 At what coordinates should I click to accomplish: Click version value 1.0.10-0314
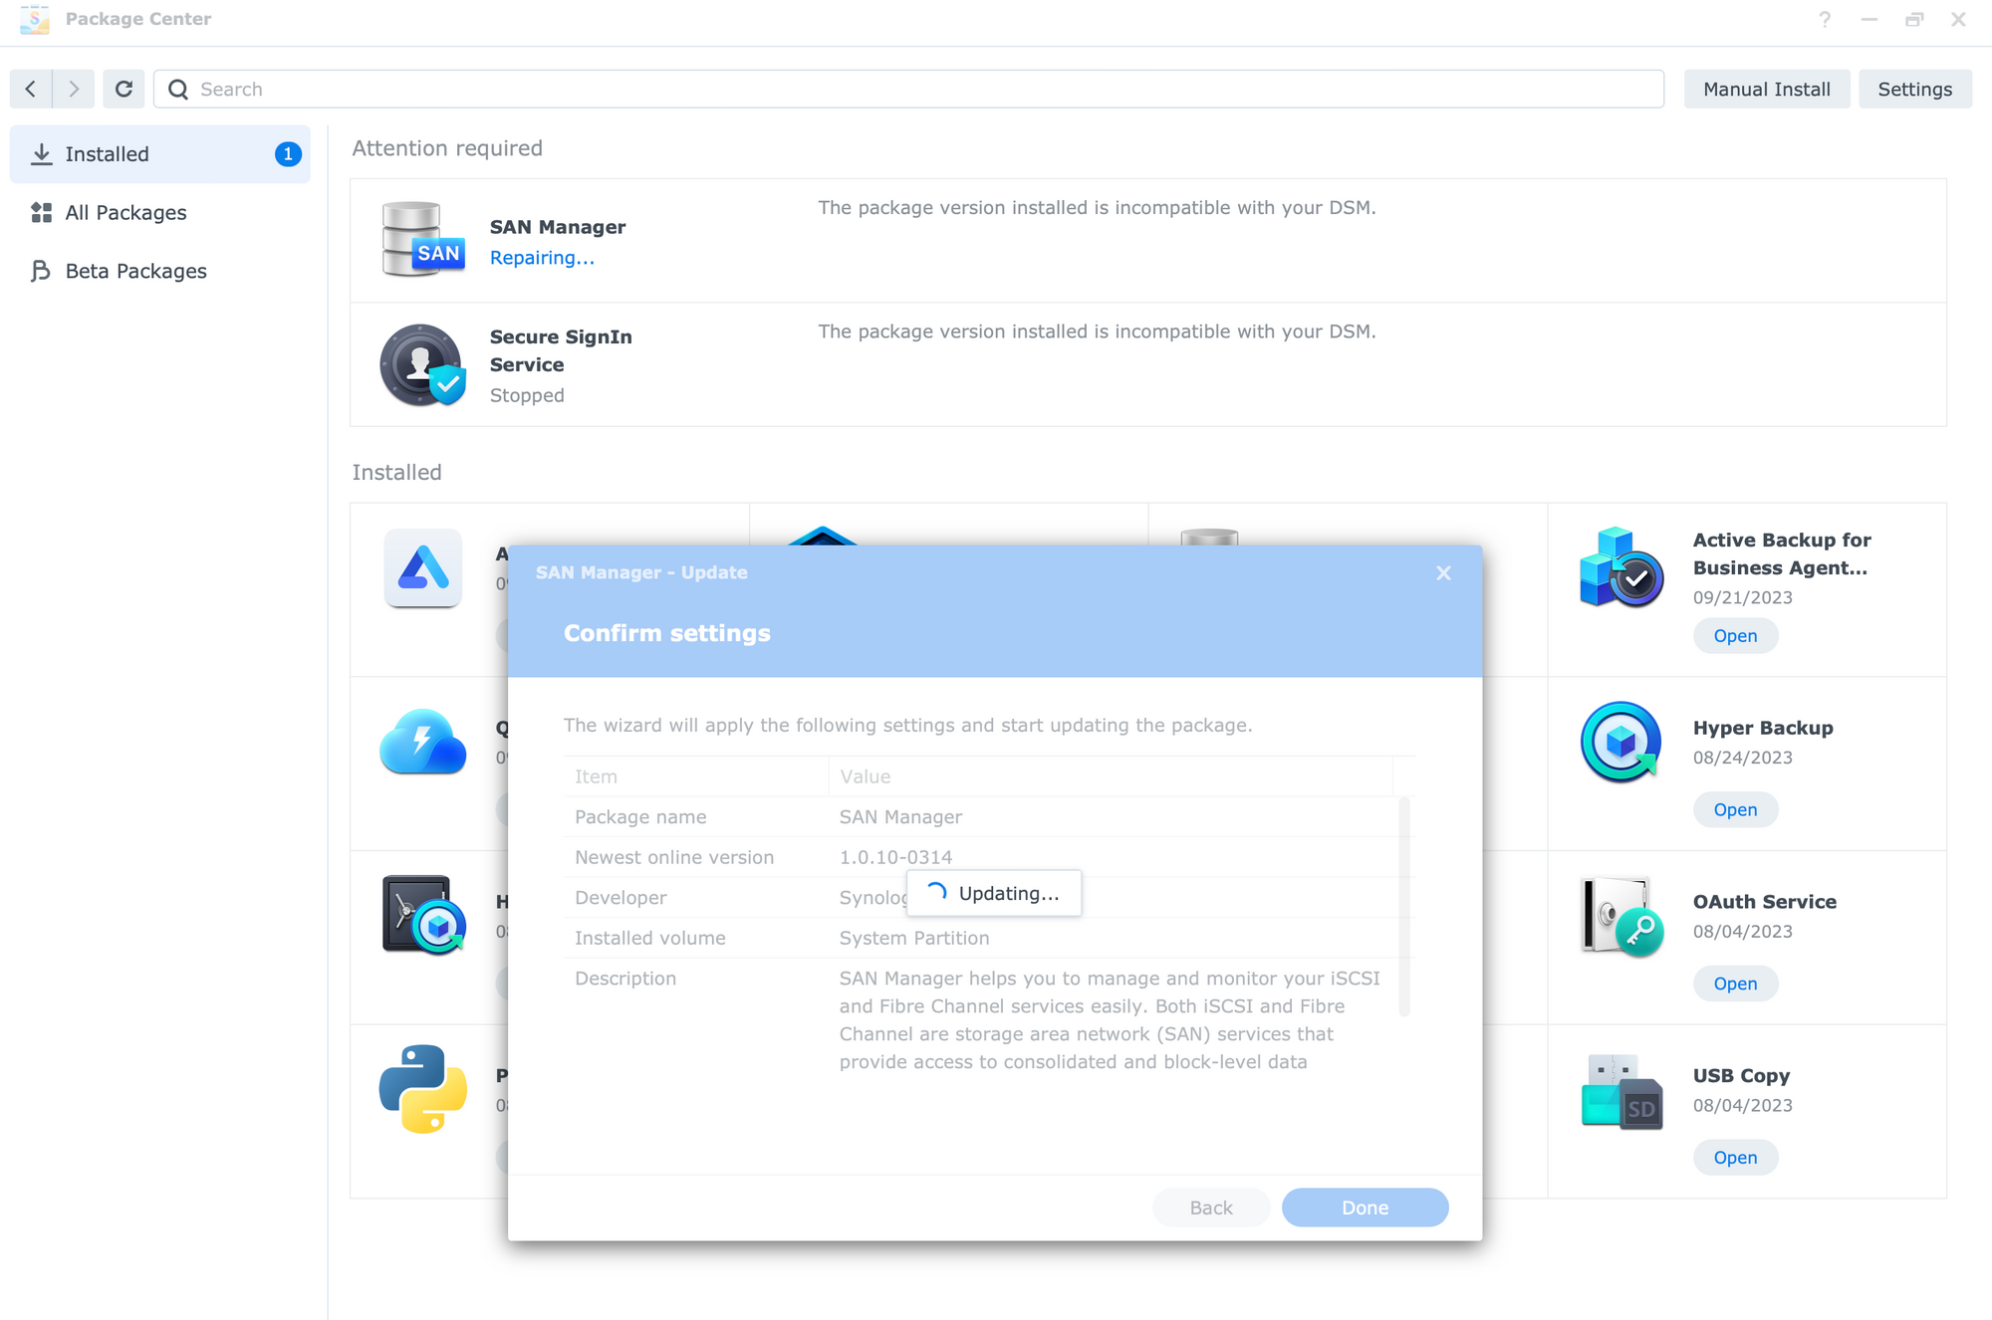click(x=895, y=857)
